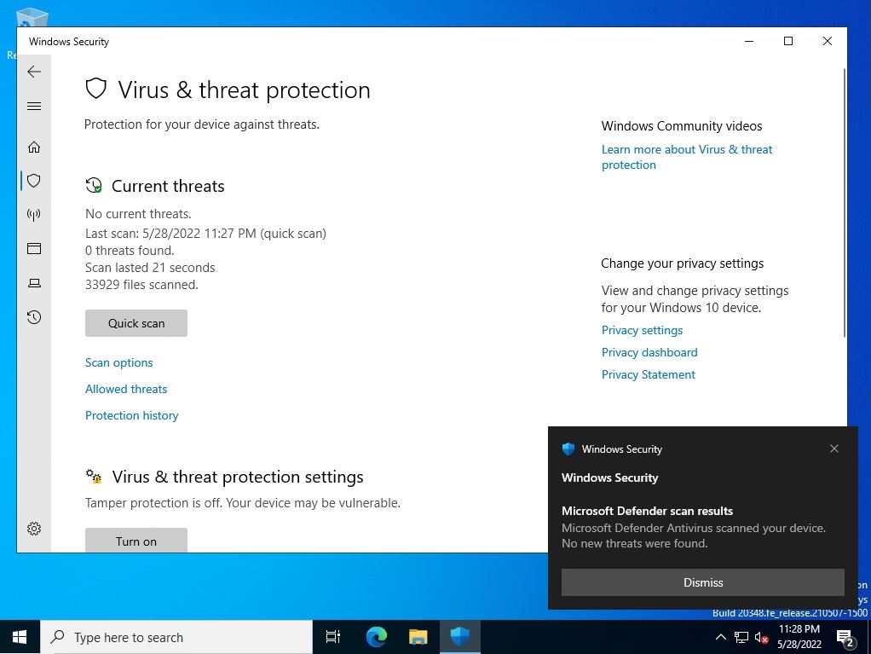871x654 pixels.
Task: Open Protection history clock icon in sidebar
Action: (x=34, y=317)
